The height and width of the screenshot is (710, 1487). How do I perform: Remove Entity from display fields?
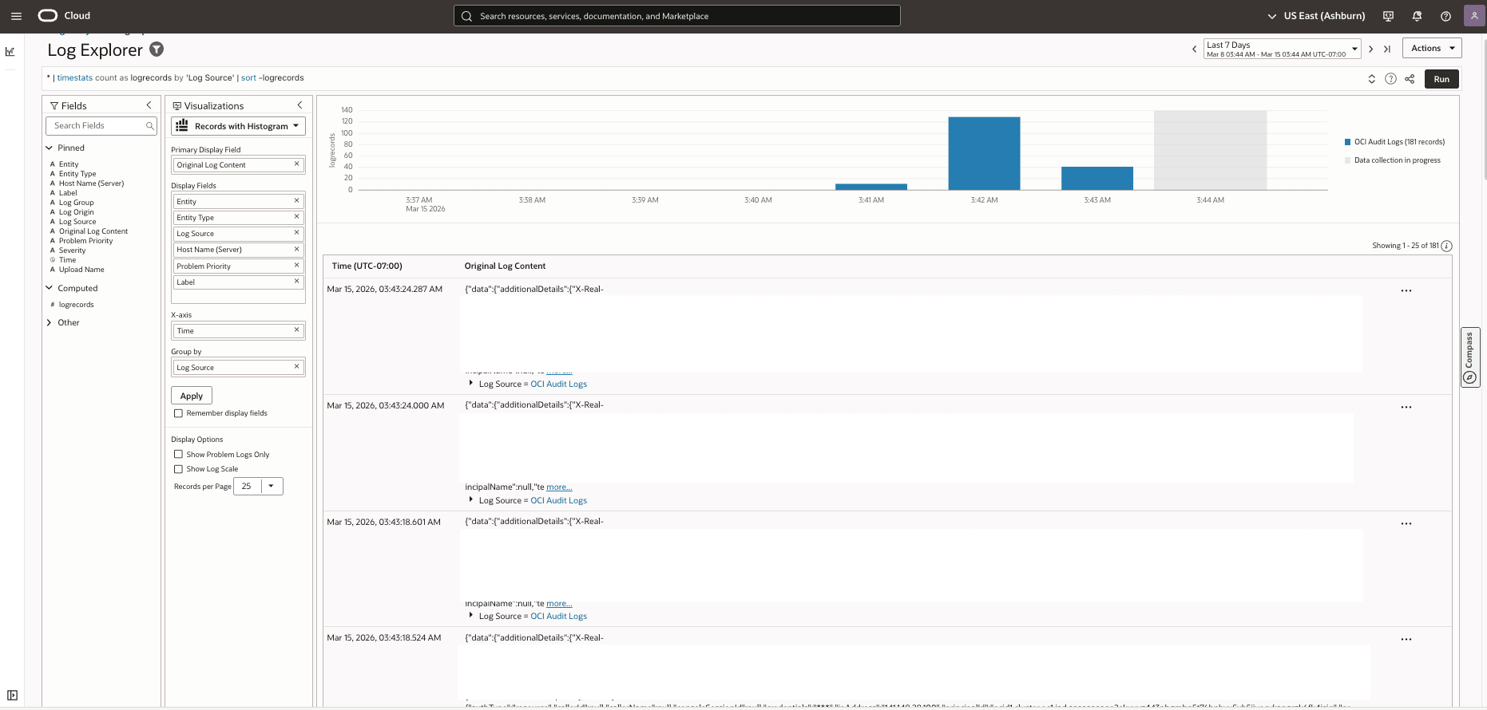[296, 201]
